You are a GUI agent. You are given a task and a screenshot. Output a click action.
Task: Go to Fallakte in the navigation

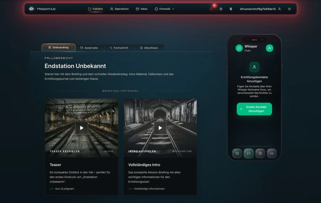pos(95,9)
